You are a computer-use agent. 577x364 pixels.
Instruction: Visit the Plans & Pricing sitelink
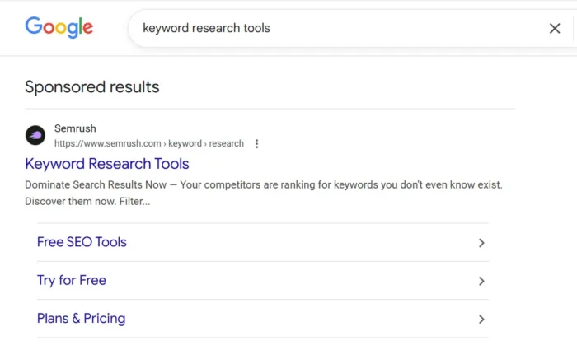81,318
